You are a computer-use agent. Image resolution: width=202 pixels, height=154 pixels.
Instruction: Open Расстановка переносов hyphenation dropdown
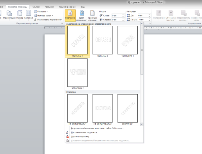click(x=49, y=20)
